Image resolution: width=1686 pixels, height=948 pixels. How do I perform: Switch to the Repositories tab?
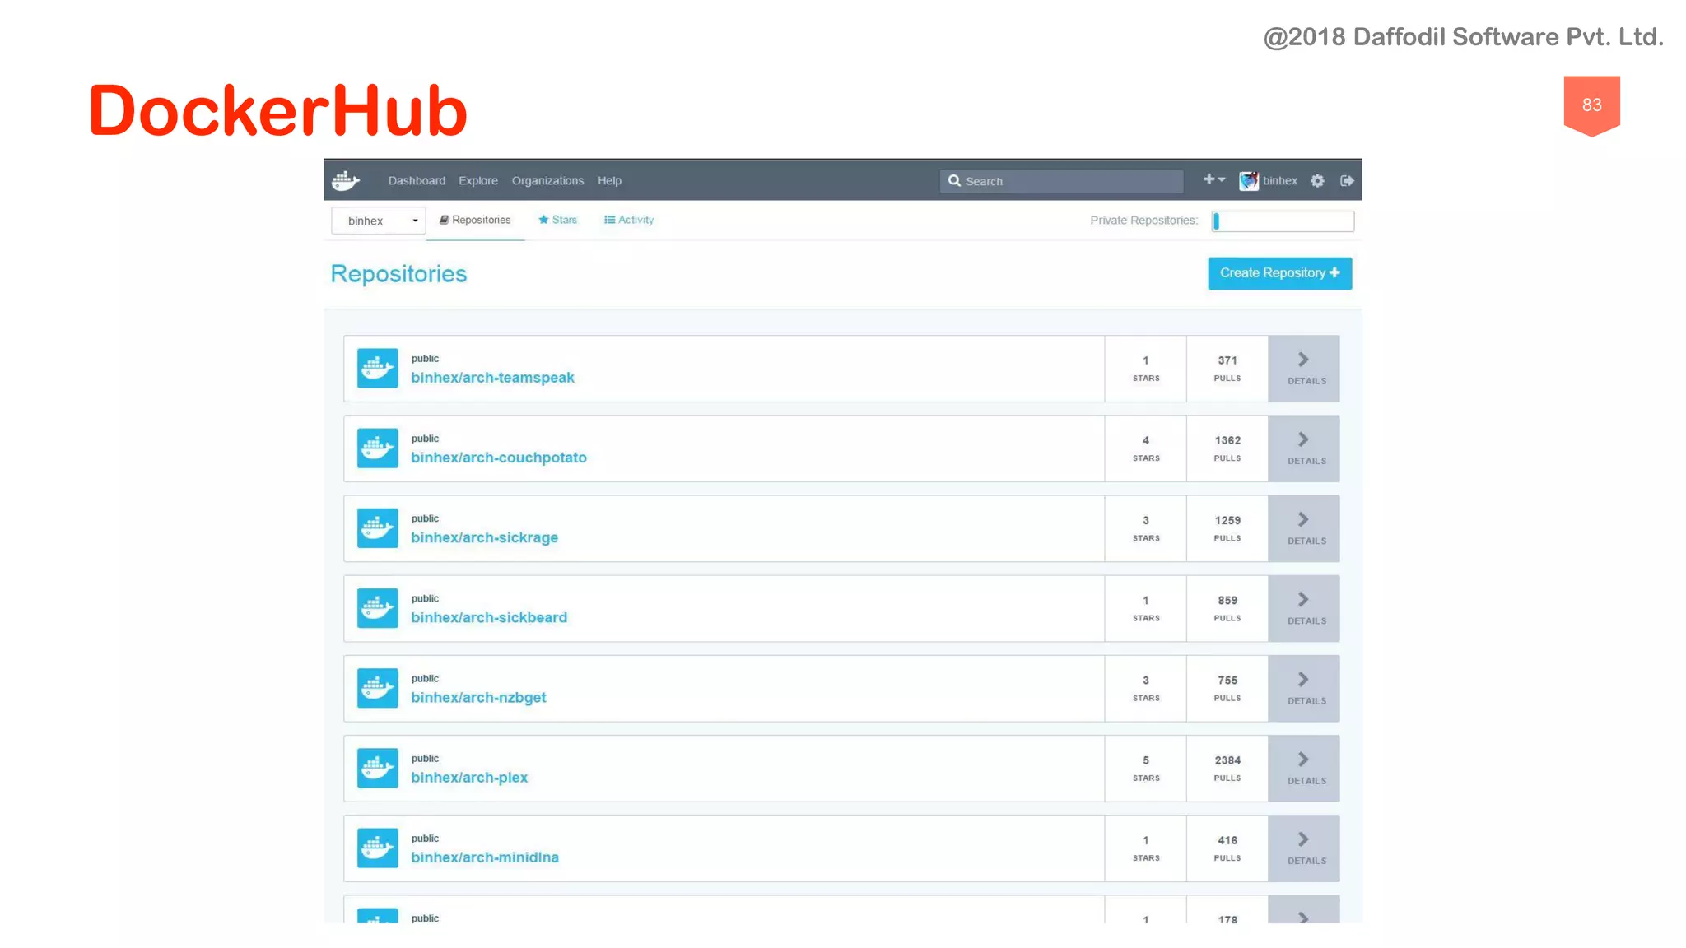coord(475,221)
